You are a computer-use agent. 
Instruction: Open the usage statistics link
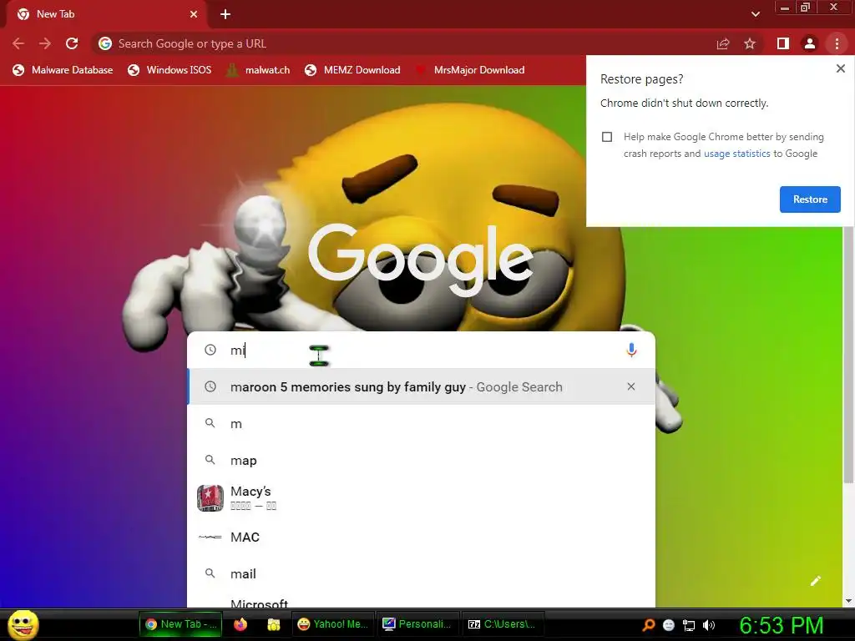[736, 154]
